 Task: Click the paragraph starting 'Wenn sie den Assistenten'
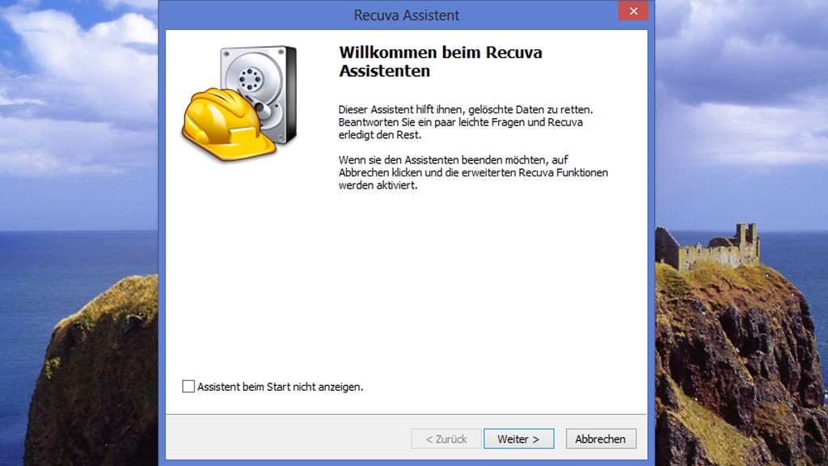(x=473, y=172)
